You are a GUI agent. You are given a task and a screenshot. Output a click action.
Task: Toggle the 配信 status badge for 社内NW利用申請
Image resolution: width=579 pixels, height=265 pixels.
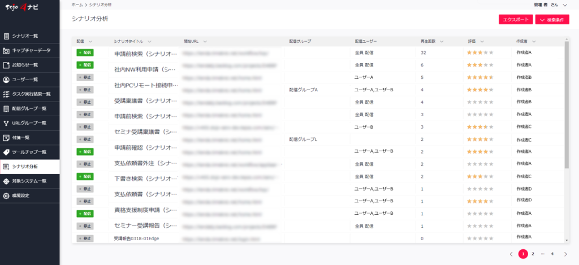point(85,65)
